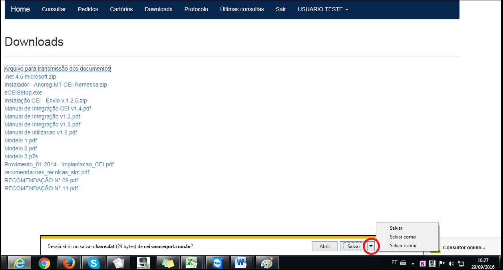The height and width of the screenshot is (270, 503).
Task: Open the Cartórios menu item
Action: pos(121,9)
